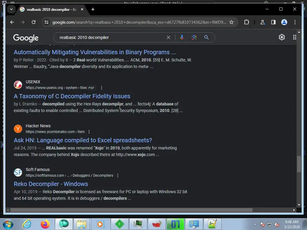Open more options for Soft Famous result
The height and width of the screenshot is (230, 307).
point(118,175)
